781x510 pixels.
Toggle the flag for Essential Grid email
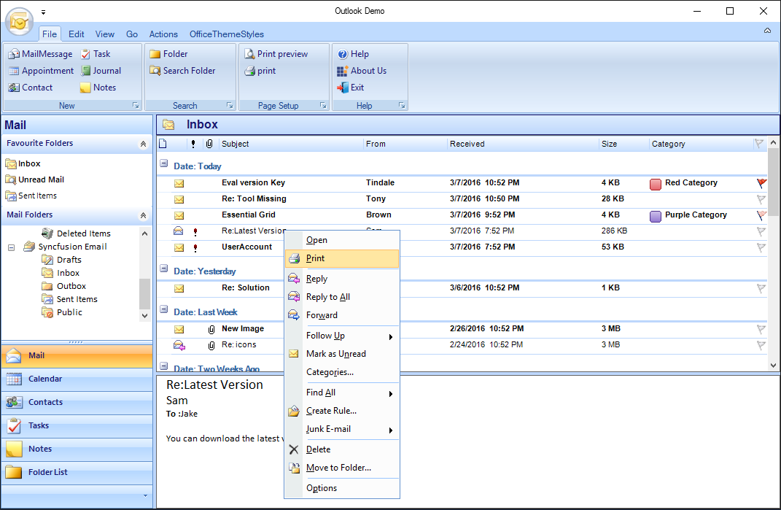[x=761, y=215]
